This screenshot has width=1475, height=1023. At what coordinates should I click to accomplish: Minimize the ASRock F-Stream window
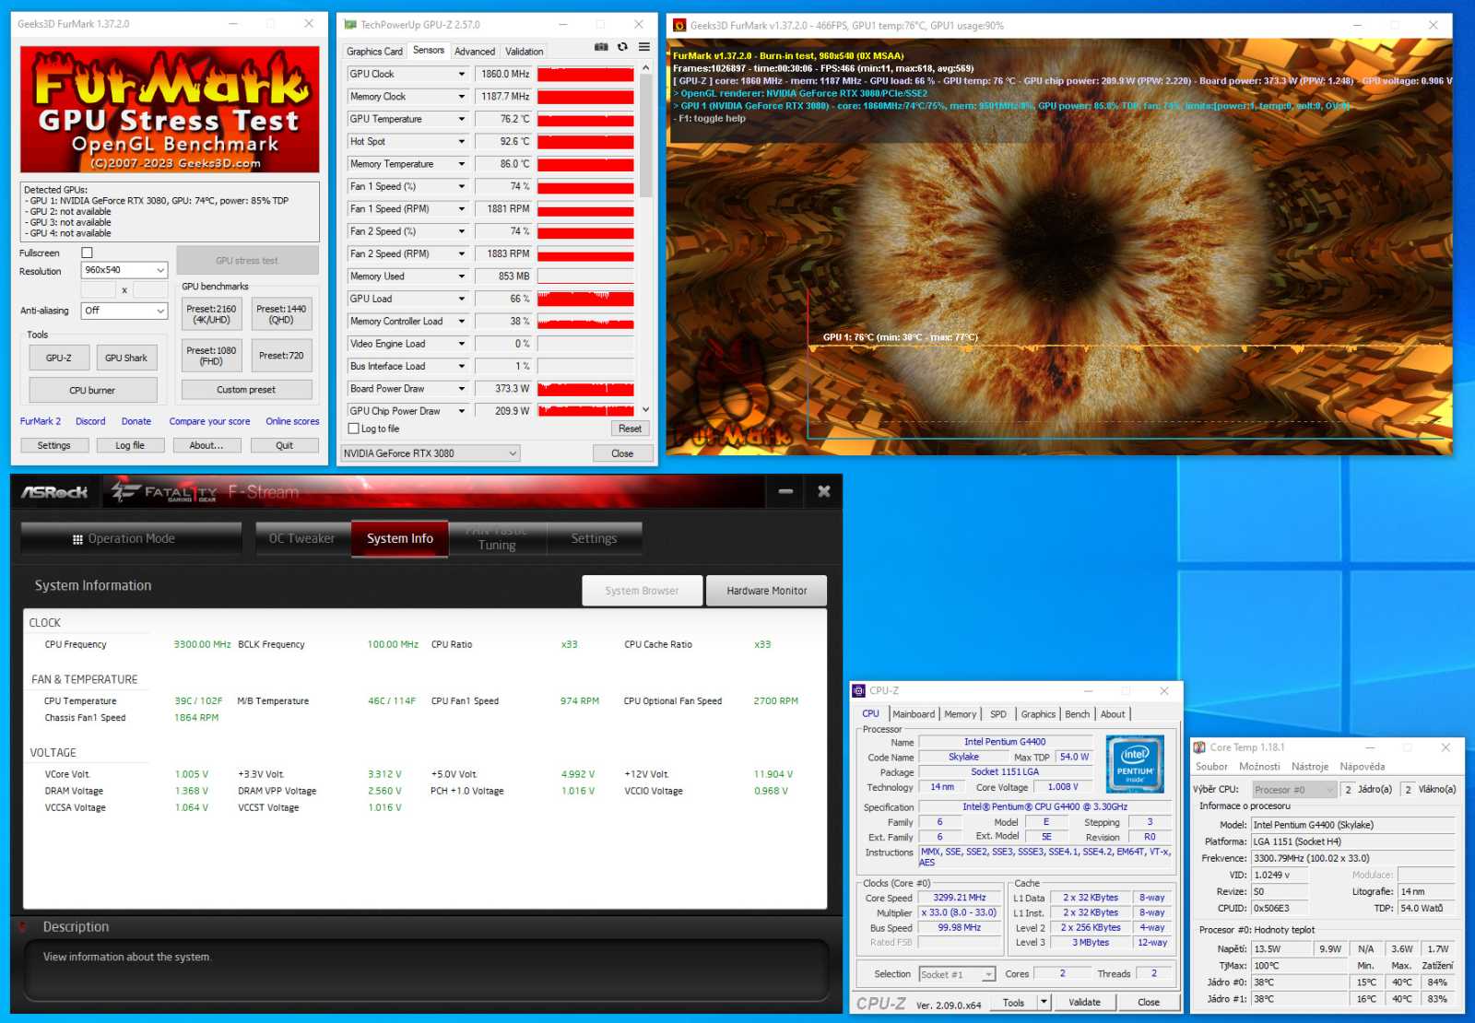(785, 491)
